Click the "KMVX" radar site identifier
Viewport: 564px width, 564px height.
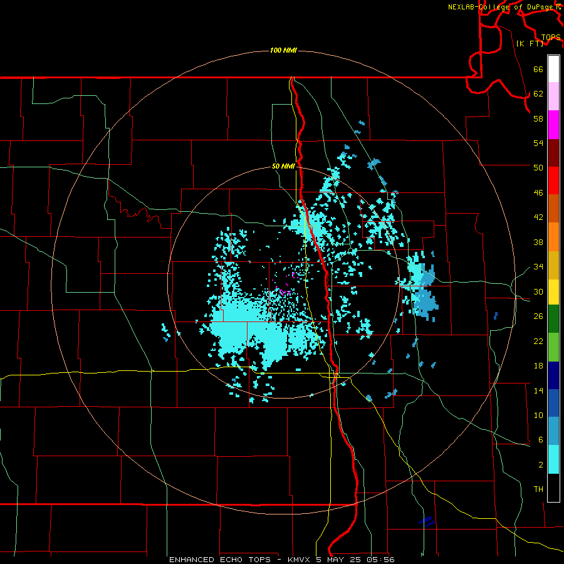(x=298, y=560)
